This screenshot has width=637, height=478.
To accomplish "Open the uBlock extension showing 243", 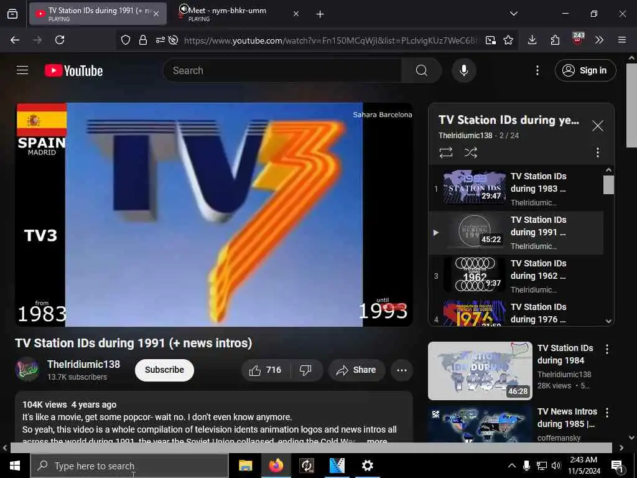I will (x=578, y=39).
